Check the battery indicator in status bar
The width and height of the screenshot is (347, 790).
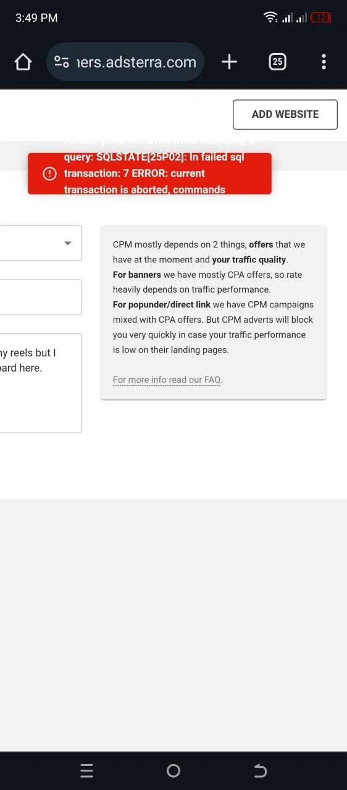(321, 18)
